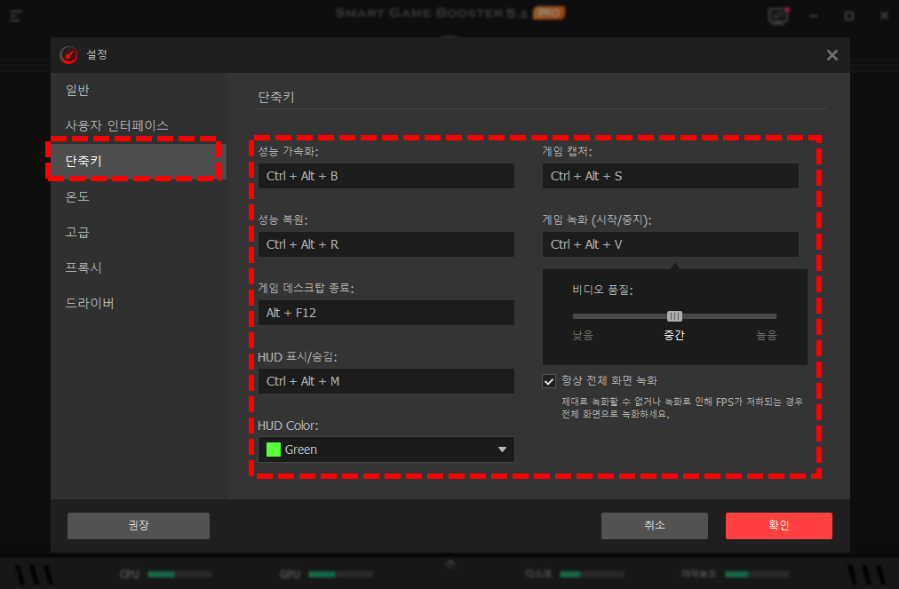Click the green HUD color swatch
Viewport: 899px width, 589px height.
click(274, 450)
